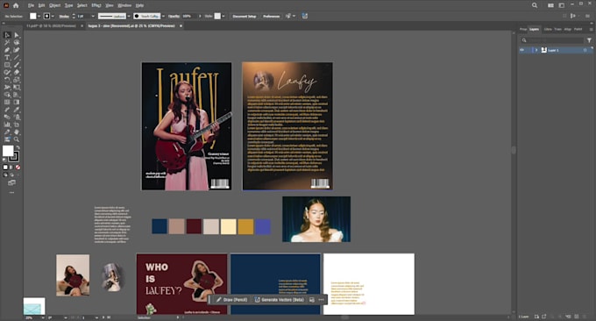The height and width of the screenshot is (321, 596).
Task: Open brush definition dropdown
Action: (x=163, y=17)
